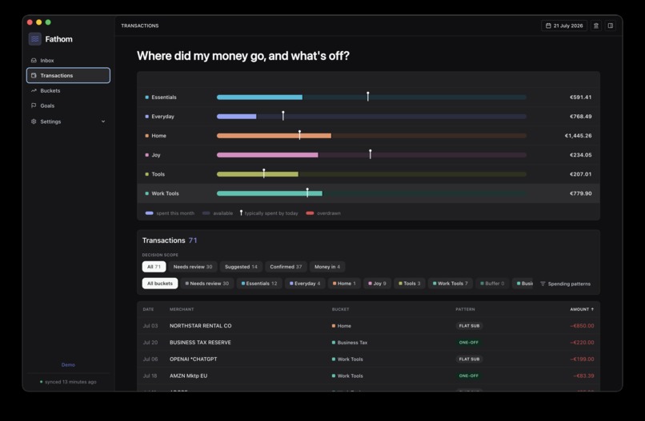The image size is (645, 421).
Task: Open the NORTHSTAR RENTAL CO transaction
Action: [369, 326]
